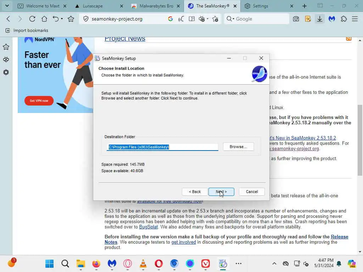Show more taskbar apps via three dots
Viewport: 363px width, 272px height.
(x=239, y=263)
